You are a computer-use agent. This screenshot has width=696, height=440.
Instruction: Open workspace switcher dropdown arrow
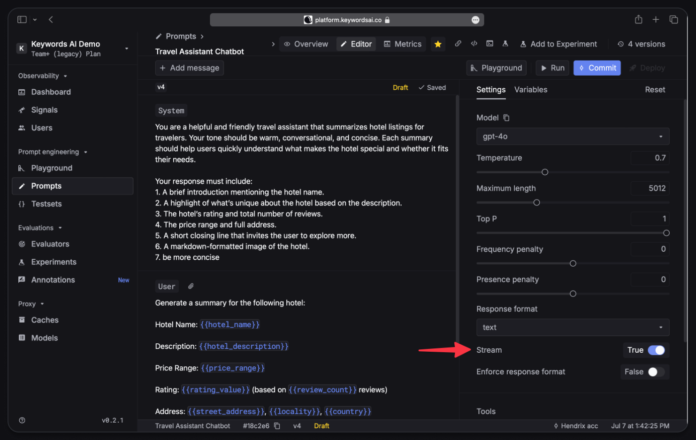126,48
